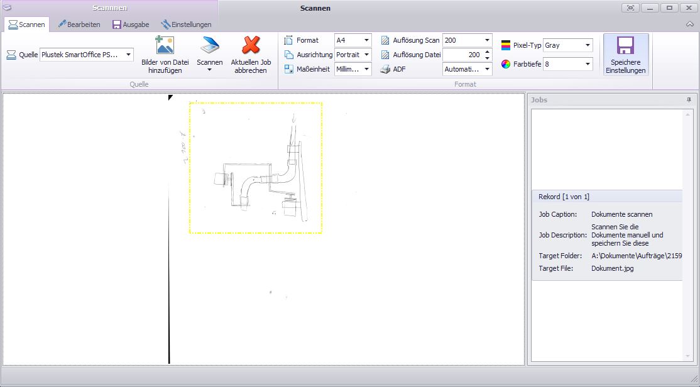Switch to the Bearbeiten tab
This screenshot has height=387, width=700.
click(79, 25)
